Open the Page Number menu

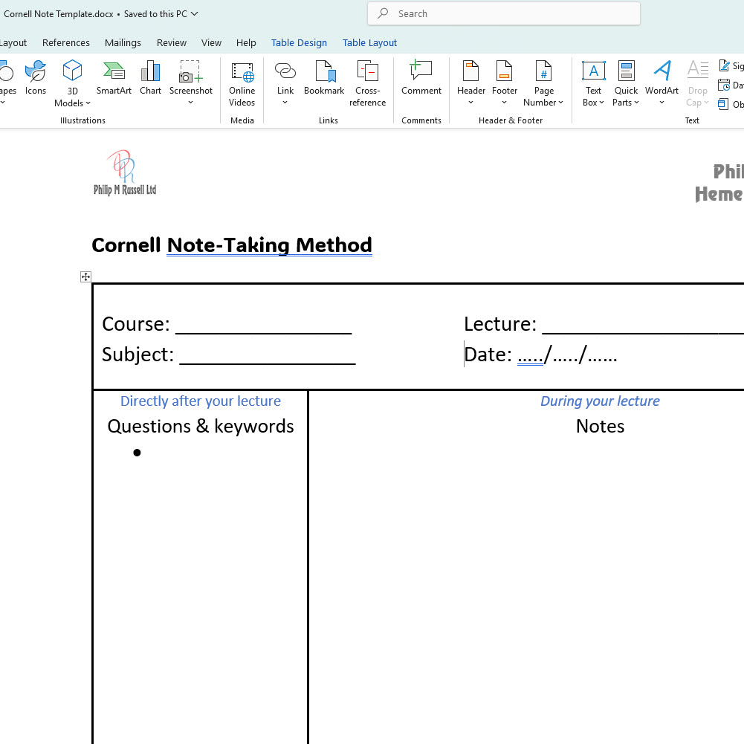click(543, 84)
